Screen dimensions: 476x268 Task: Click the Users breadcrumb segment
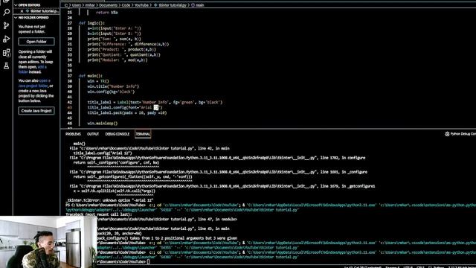(x=77, y=5)
